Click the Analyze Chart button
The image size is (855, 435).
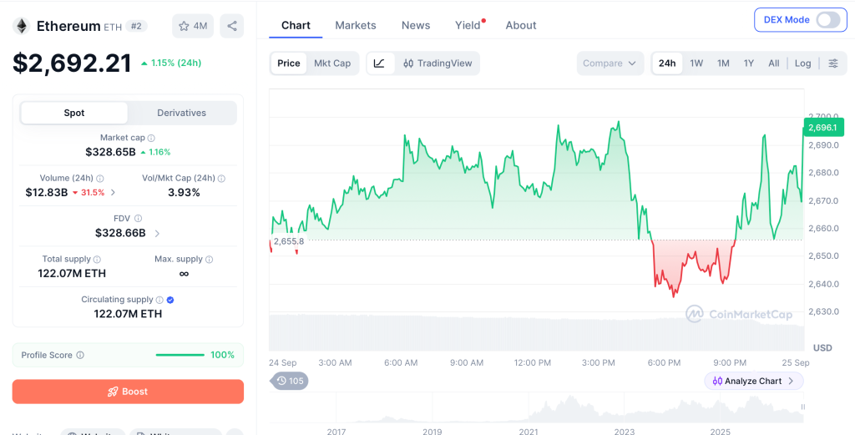[754, 381]
